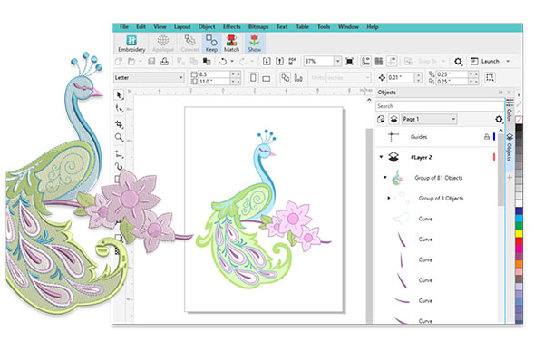Select Landscape page orientation

(x=267, y=78)
